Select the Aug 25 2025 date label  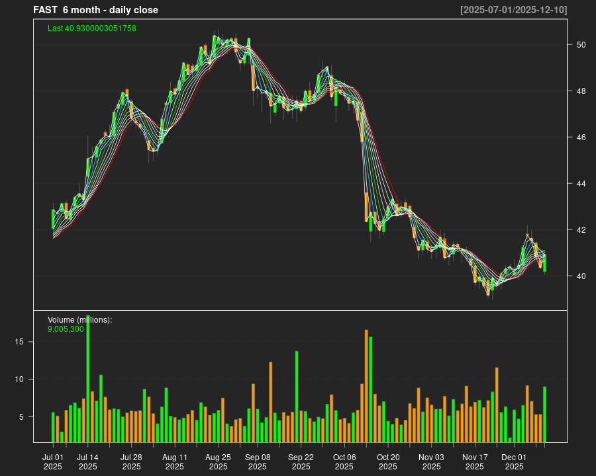[x=218, y=461]
